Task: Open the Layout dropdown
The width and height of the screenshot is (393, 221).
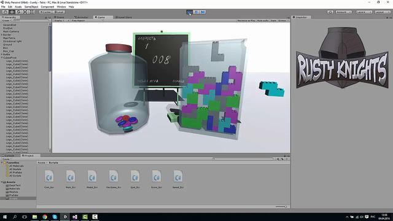Action: (382, 12)
